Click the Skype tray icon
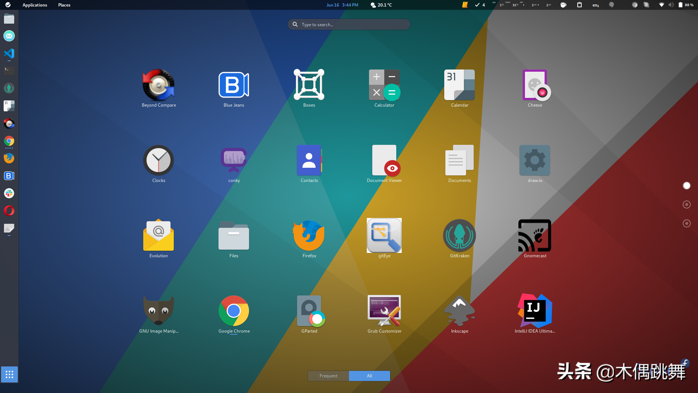The width and height of the screenshot is (698, 393). click(646, 5)
